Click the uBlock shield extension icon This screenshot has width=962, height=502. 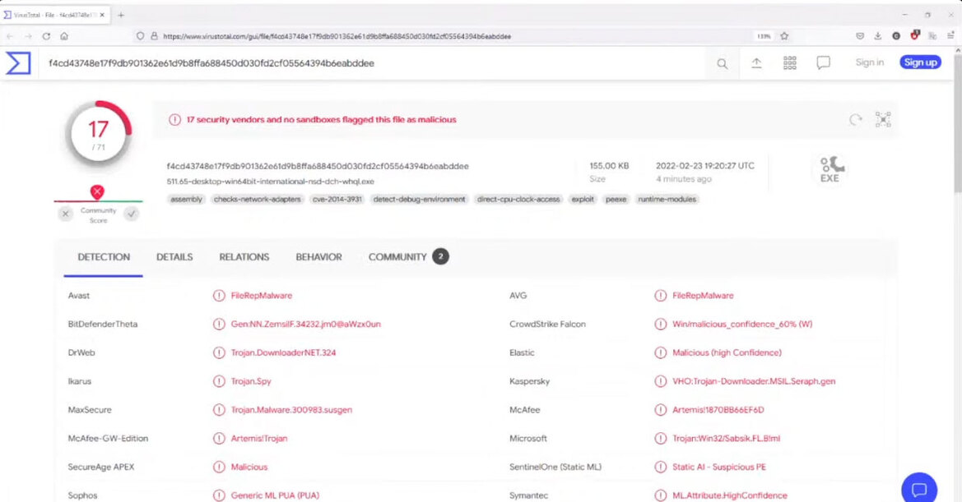click(x=915, y=35)
